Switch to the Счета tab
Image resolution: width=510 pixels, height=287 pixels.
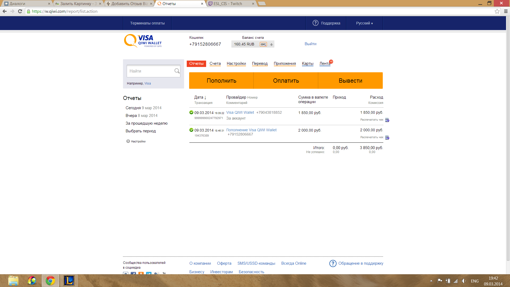(x=215, y=64)
